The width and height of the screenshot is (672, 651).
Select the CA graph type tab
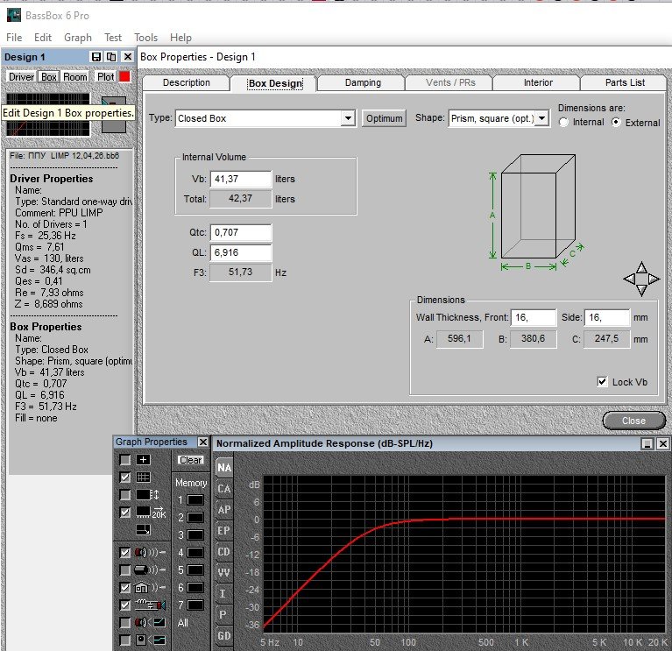[224, 489]
